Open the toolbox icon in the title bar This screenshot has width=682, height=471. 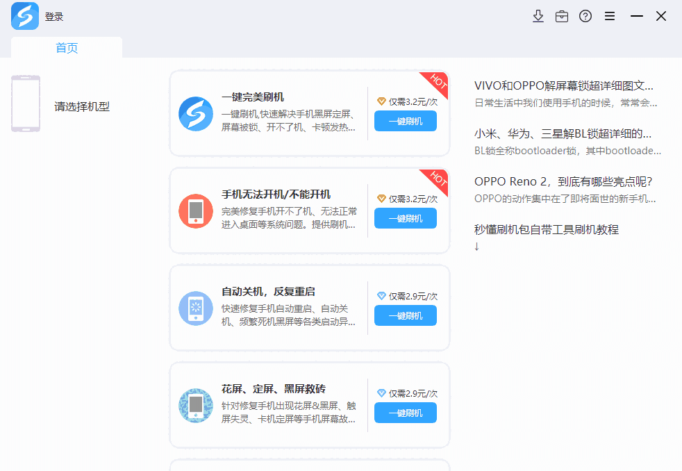562,15
